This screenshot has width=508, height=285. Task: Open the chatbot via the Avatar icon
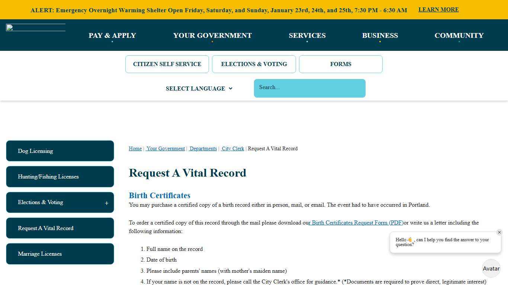tap(491, 268)
